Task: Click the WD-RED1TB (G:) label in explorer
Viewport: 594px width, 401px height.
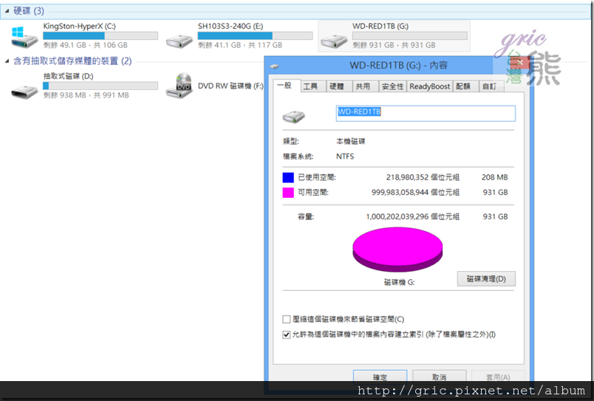Action: coord(380,26)
